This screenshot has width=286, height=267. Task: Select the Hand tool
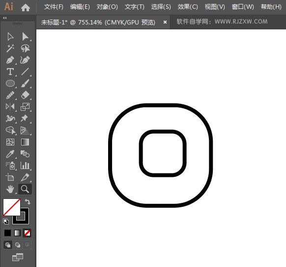10,189
